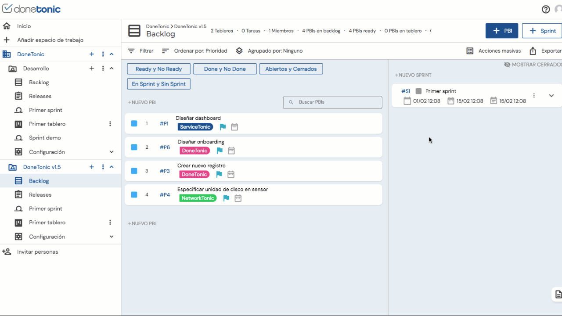Click the + Sprint button
The image size is (562, 316).
coord(542,31)
